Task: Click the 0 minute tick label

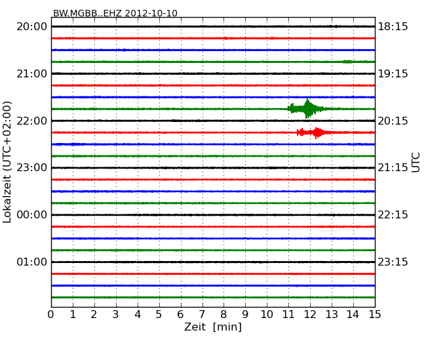Action: point(51,314)
